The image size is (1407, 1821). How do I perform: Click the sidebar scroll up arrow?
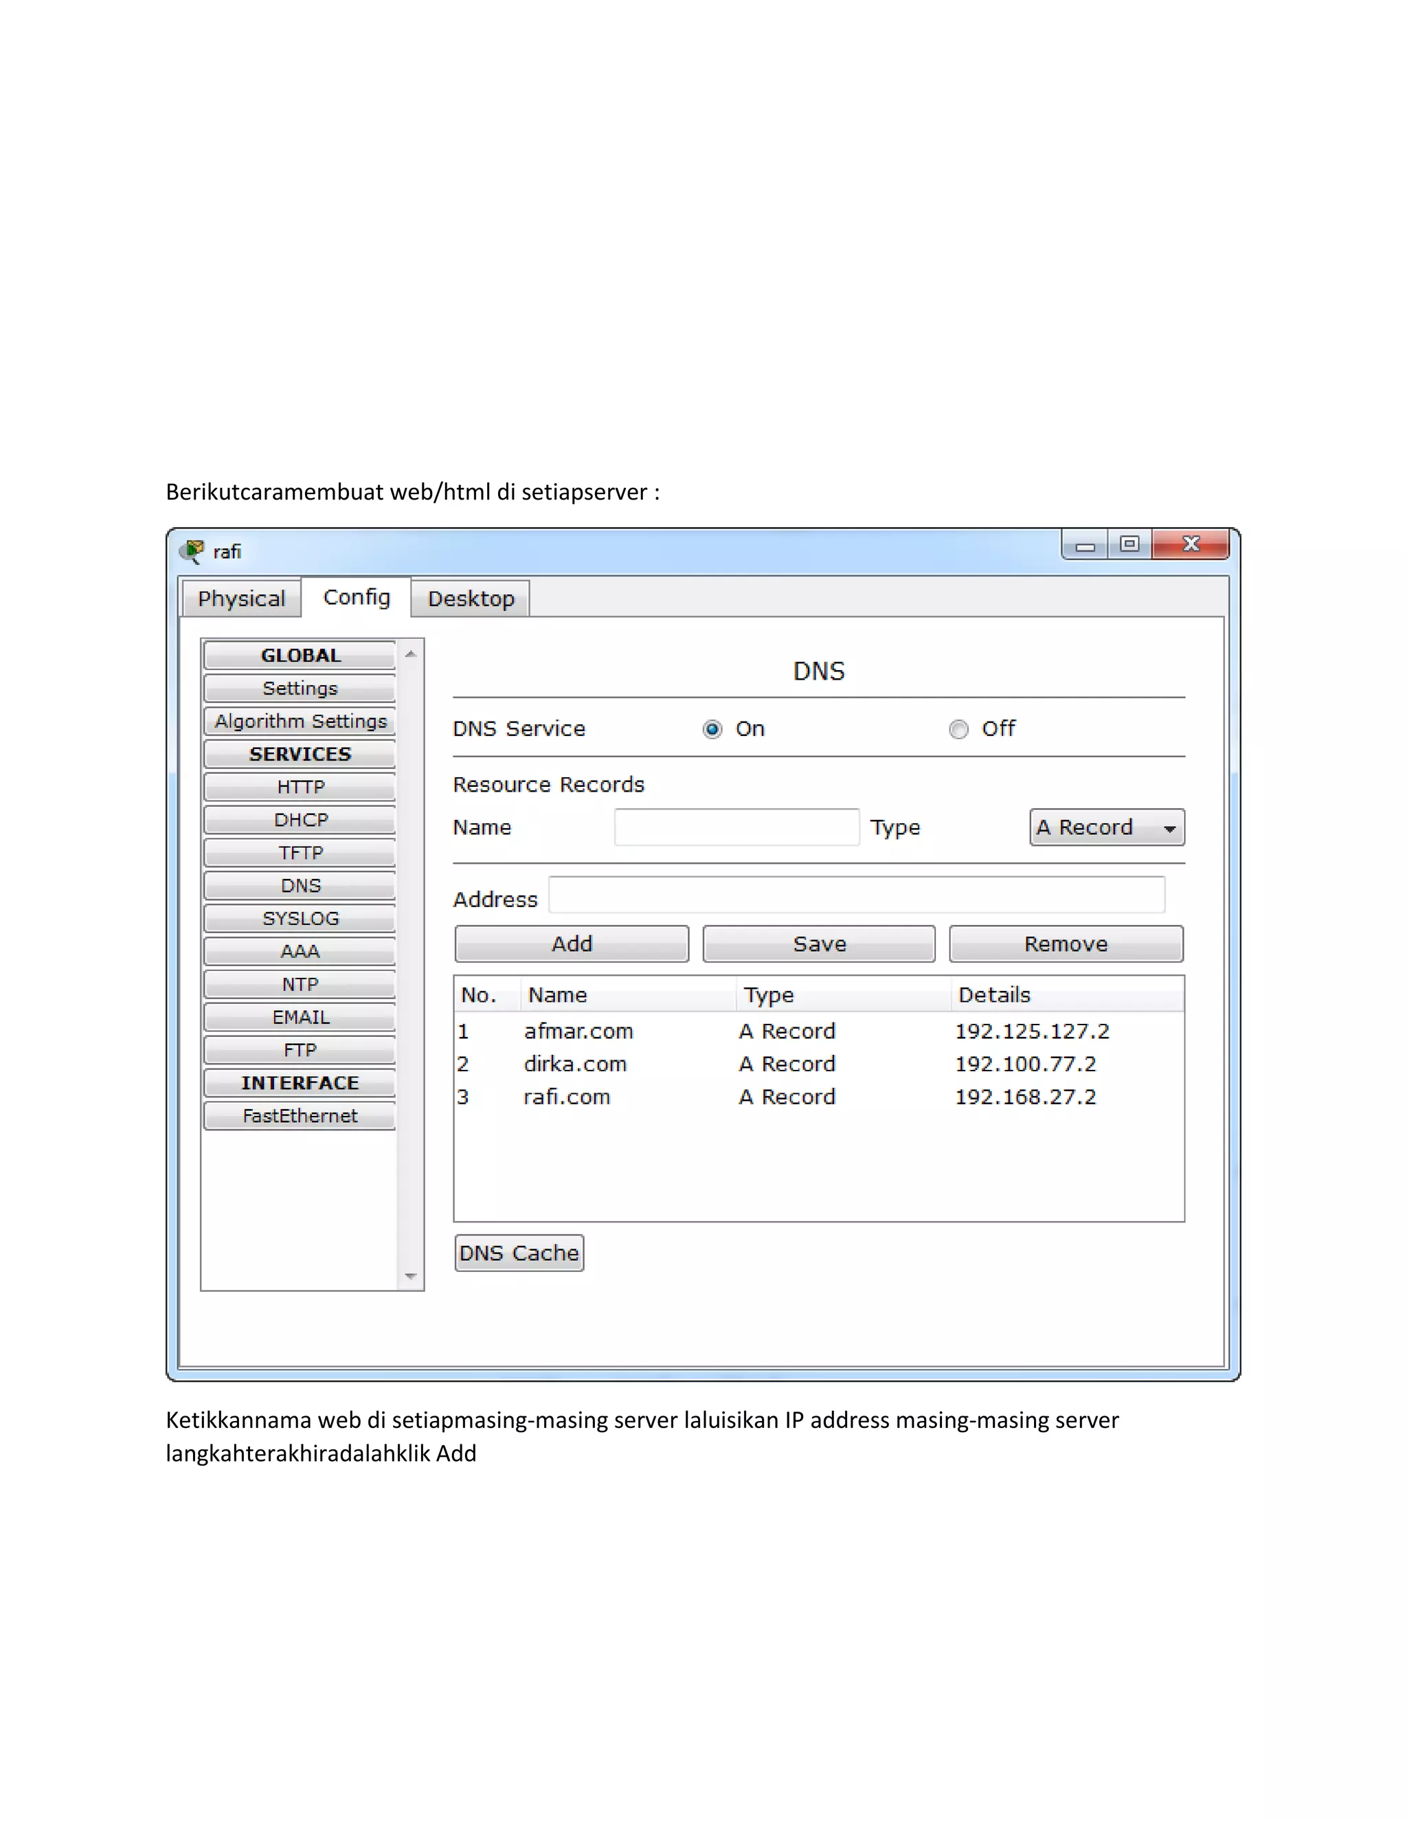pos(411,654)
